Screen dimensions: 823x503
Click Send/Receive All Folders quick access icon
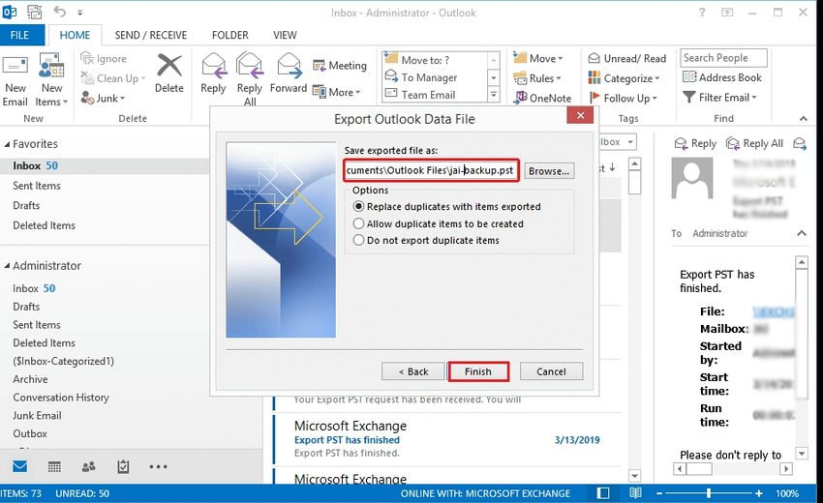pyautogui.click(x=35, y=12)
